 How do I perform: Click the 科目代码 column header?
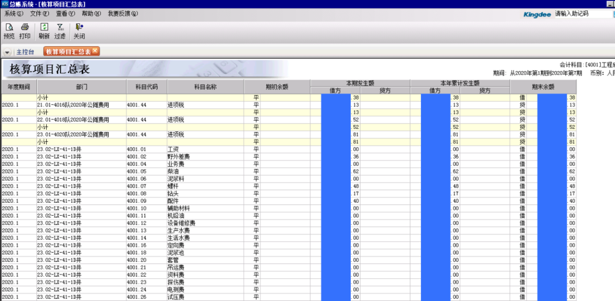point(147,86)
